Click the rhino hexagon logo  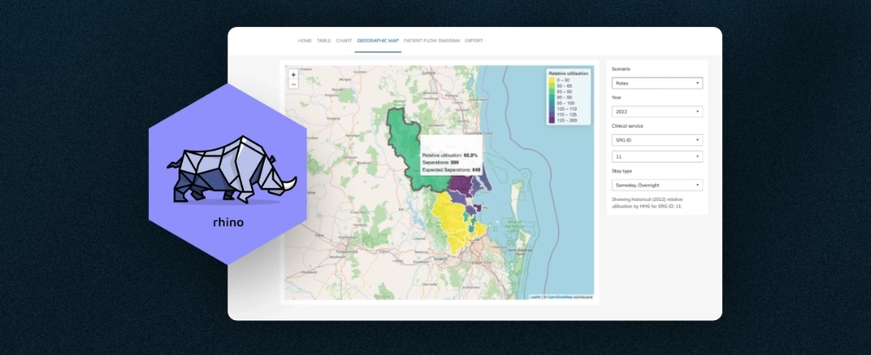(x=228, y=174)
